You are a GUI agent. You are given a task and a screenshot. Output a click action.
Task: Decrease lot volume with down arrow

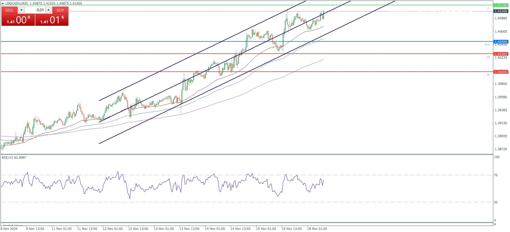point(21,10)
